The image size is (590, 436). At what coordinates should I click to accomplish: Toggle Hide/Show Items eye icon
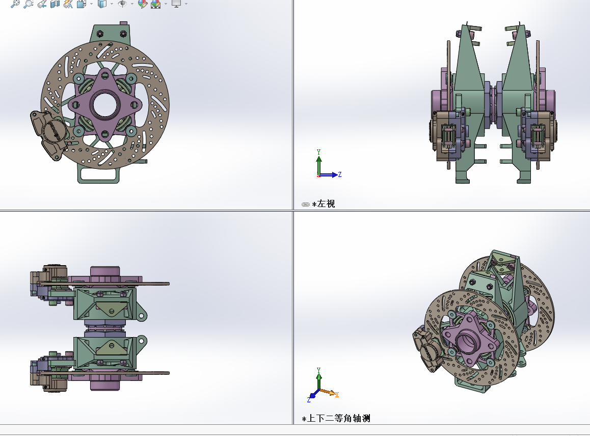click(122, 4)
